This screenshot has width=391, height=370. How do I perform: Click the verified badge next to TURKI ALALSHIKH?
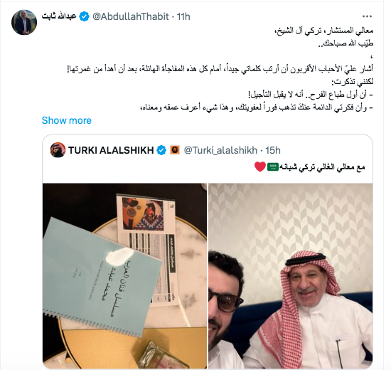point(161,150)
